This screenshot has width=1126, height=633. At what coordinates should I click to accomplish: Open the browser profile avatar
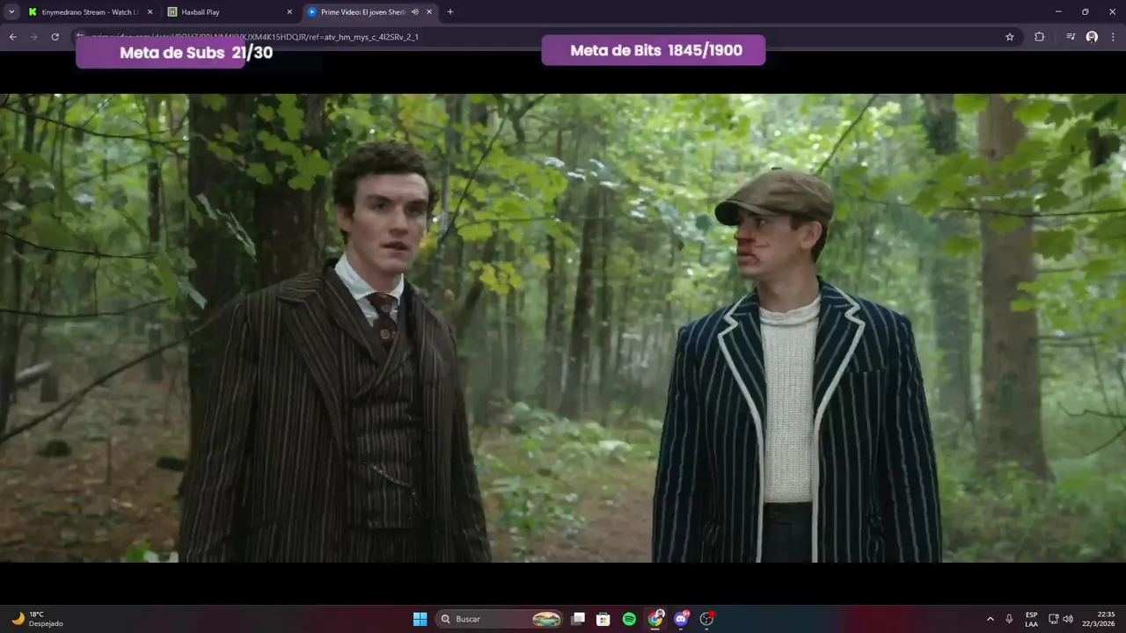coord(1092,37)
